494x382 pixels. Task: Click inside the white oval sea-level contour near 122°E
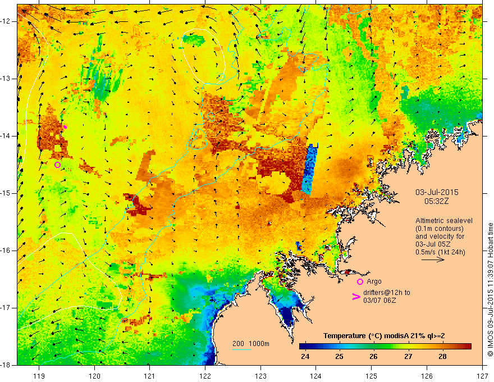click(203, 56)
